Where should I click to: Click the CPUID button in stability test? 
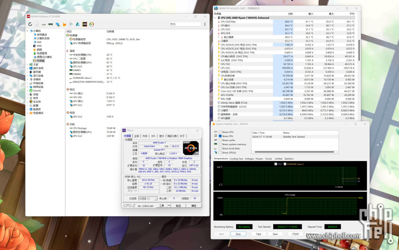tap(296, 234)
